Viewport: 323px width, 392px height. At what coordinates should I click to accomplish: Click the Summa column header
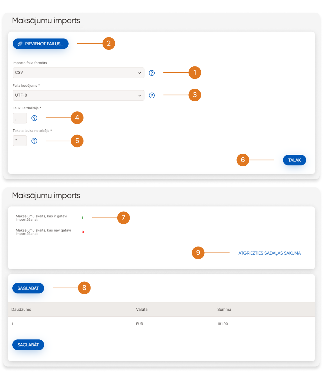(224, 309)
